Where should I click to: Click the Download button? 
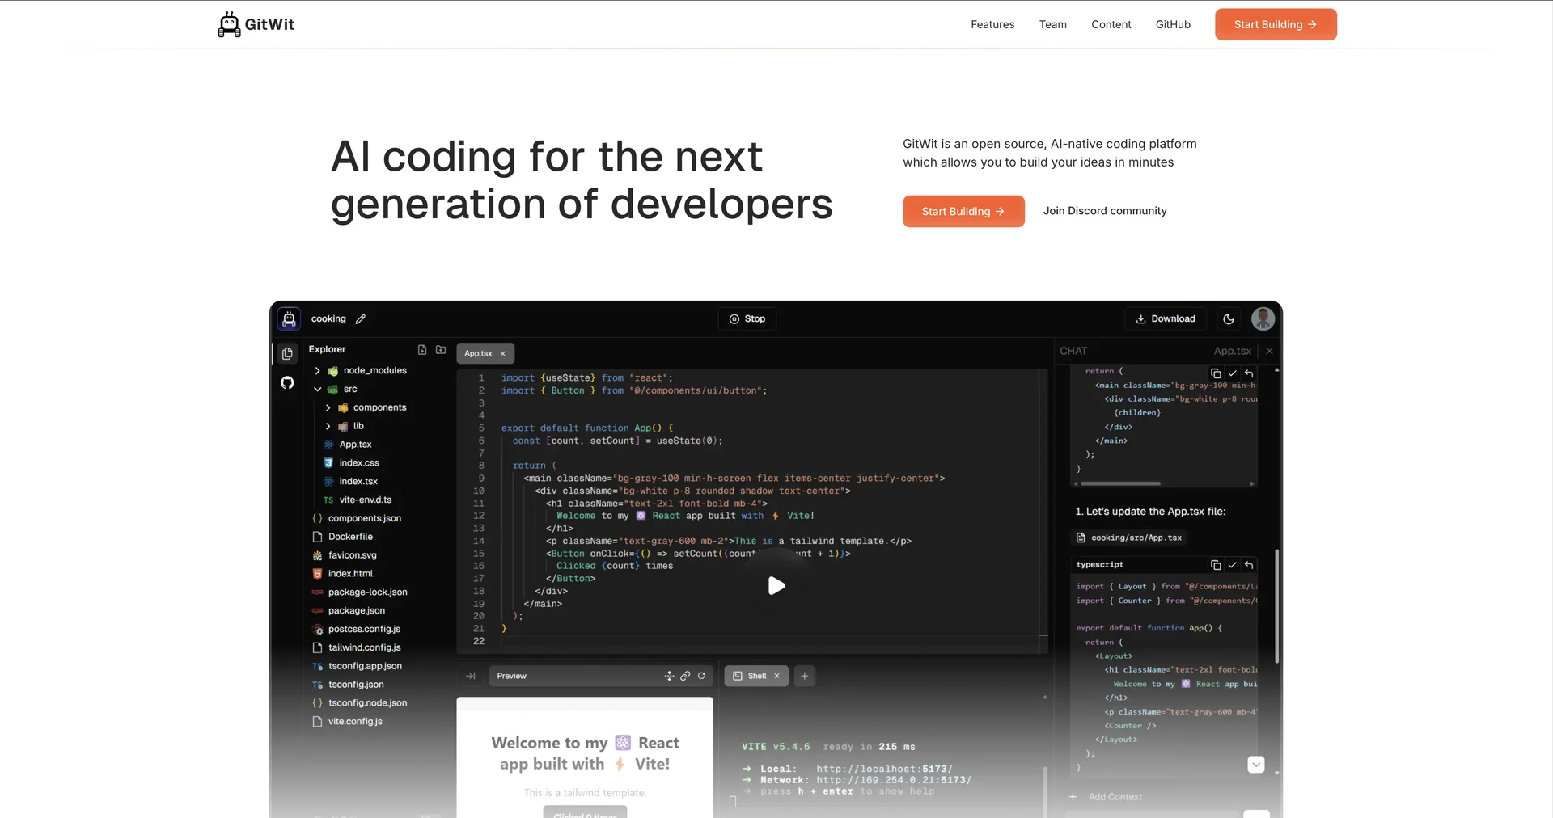coord(1166,319)
